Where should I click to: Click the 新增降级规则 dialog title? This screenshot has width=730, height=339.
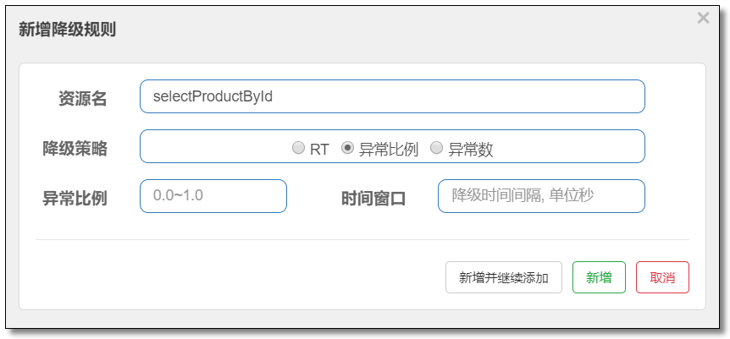point(67,30)
